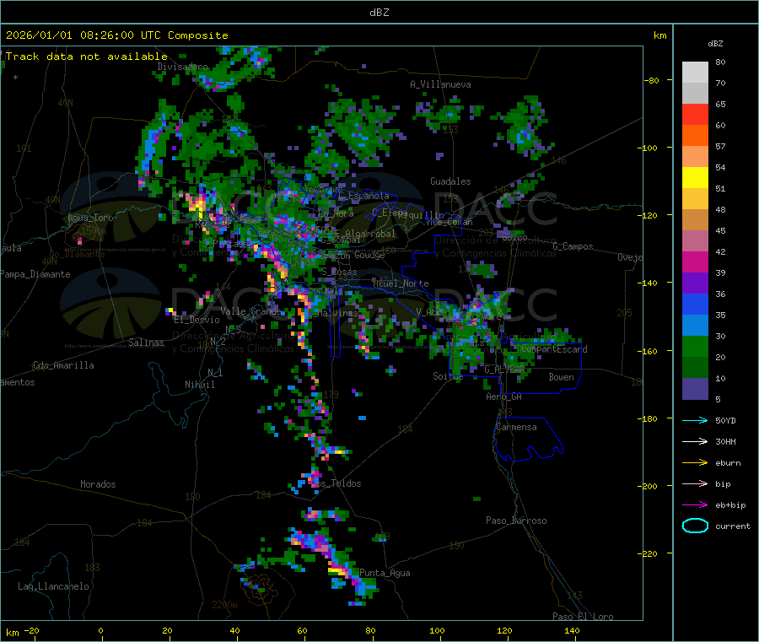Pick the light grey 80-70 dBZ swatch
Screen dimensions: 759x642
[x=695, y=73]
